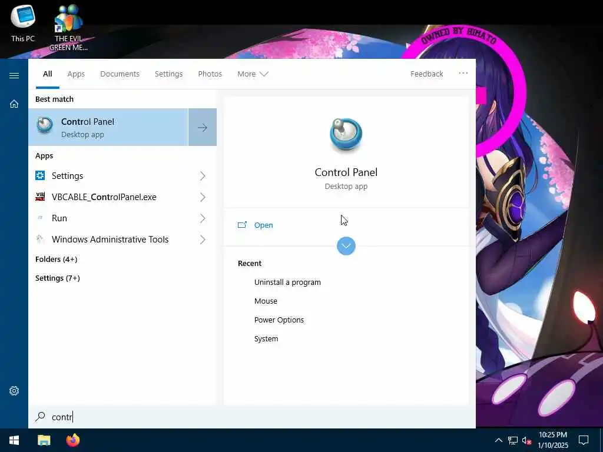
Task: Click Open for Control Panel
Action: click(263, 225)
